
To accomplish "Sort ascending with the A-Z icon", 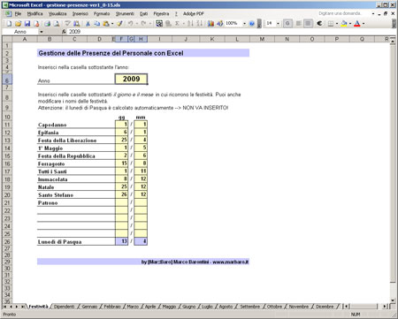I will click(190, 24).
